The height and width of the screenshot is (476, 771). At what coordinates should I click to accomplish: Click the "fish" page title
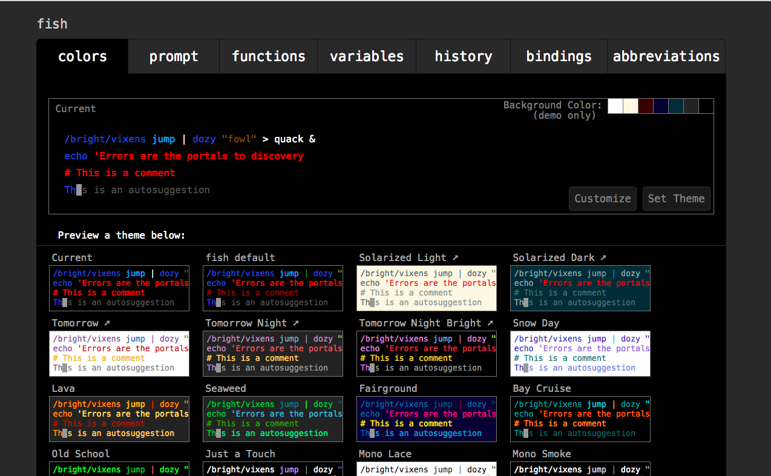[52, 24]
